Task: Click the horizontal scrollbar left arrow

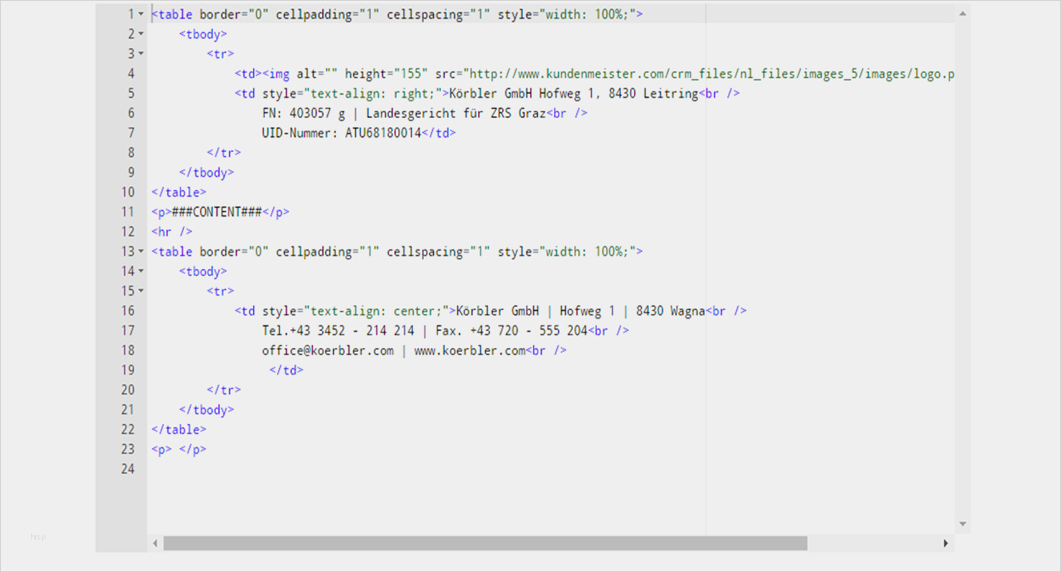Action: click(155, 543)
